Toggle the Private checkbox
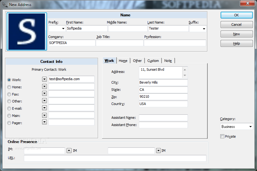This screenshot has height=171, width=257. (222, 136)
